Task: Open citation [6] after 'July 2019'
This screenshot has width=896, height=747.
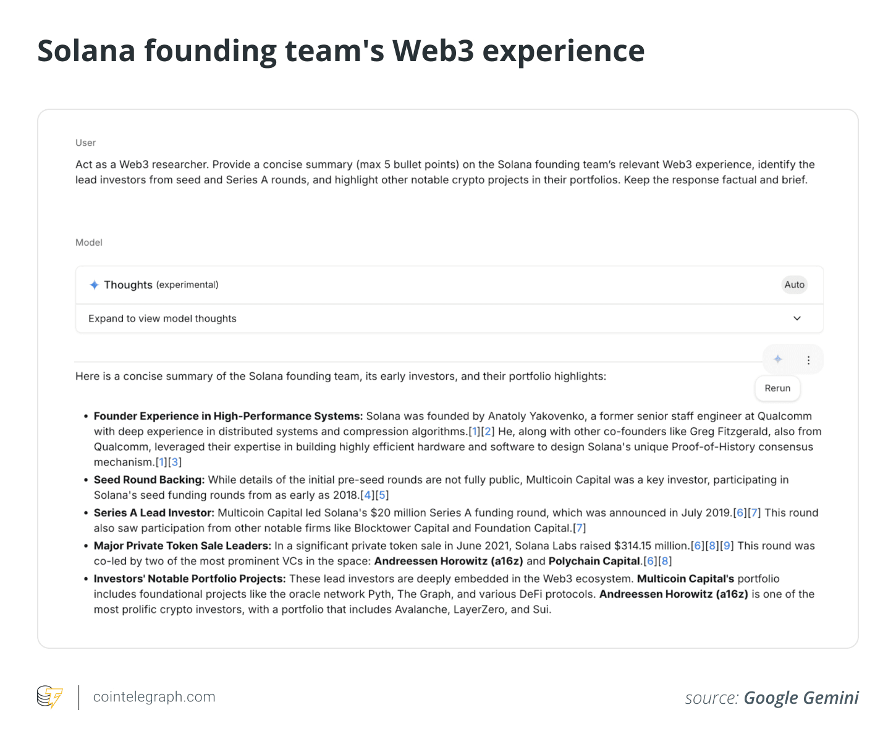Action: coord(740,513)
